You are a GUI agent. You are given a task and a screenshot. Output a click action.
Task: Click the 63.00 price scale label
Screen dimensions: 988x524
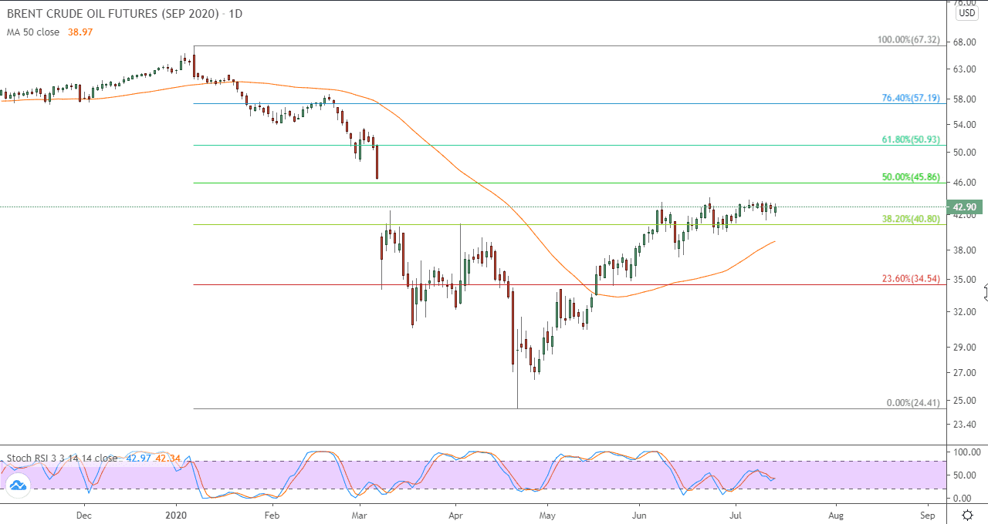tap(966, 69)
